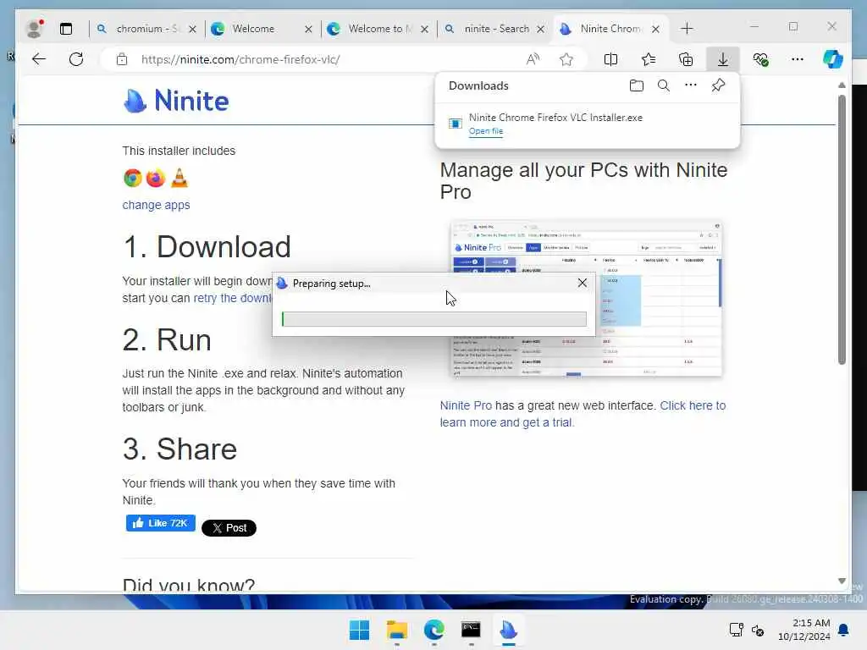Click 'Click here to learn more' link
The image size is (867, 650).
click(583, 414)
